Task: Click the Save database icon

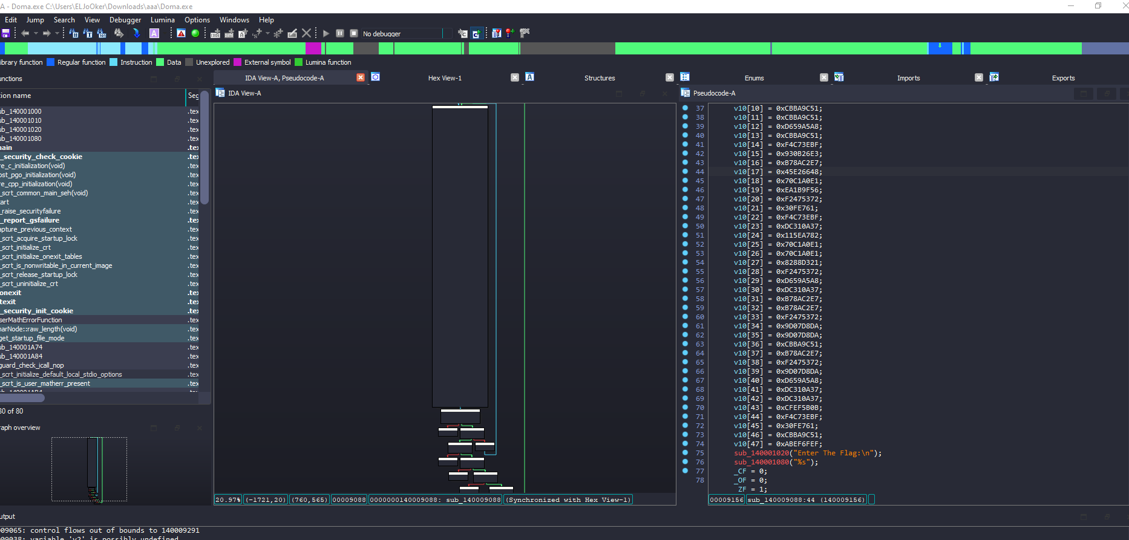Action: coord(5,33)
